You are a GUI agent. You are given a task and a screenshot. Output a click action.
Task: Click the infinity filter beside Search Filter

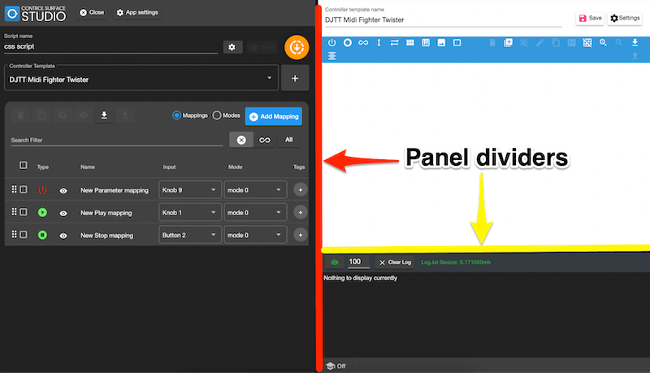point(264,140)
